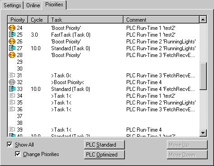The height and width of the screenshot is (166, 214).
Task: Click 'Boost Priority' text at priority 26
Action: tap(66, 42)
